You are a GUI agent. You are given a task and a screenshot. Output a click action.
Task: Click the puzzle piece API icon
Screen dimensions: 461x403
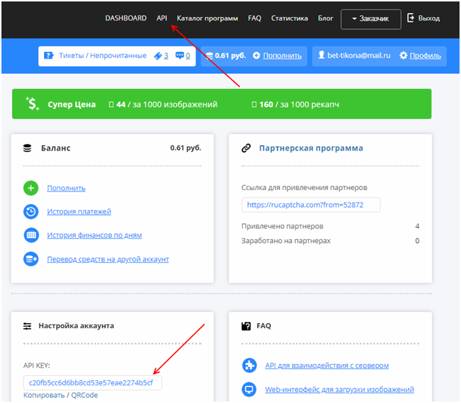pyautogui.click(x=250, y=366)
